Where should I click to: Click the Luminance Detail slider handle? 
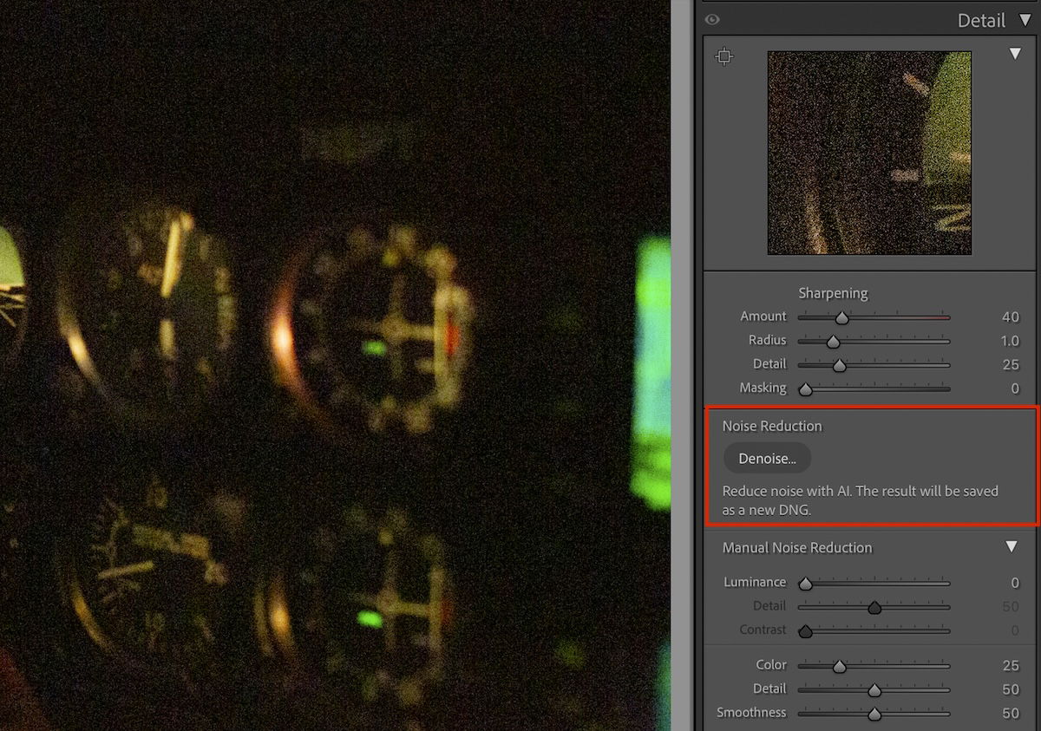coord(874,607)
